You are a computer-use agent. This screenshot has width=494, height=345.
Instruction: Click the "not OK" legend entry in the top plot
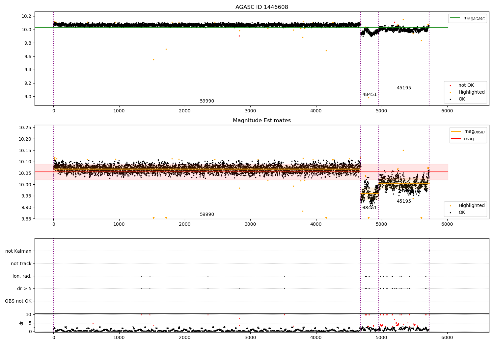pos(466,85)
